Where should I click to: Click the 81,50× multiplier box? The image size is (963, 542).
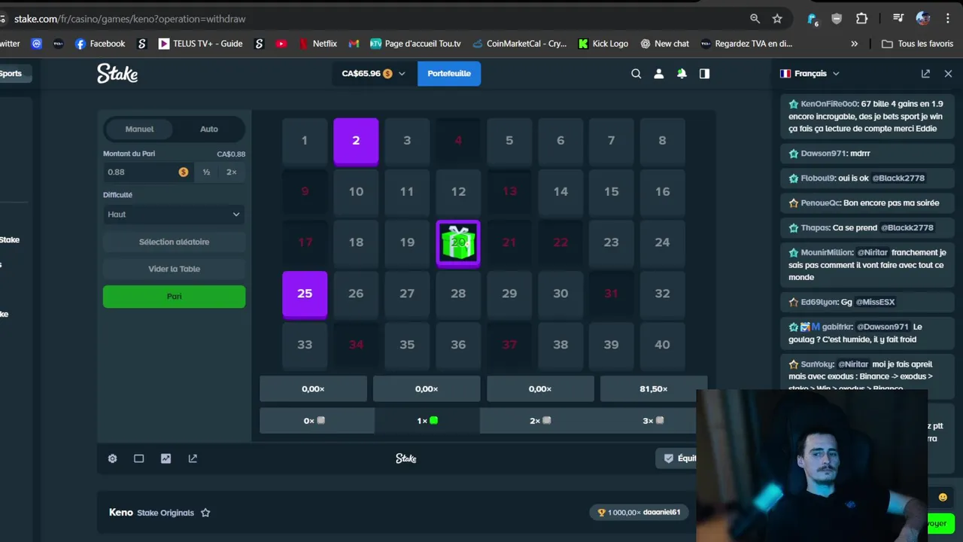pos(653,389)
